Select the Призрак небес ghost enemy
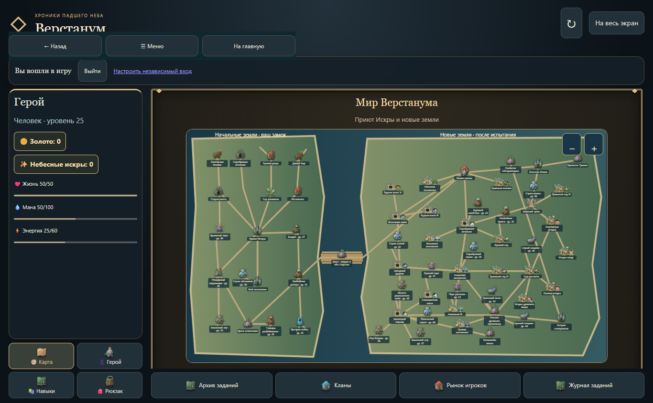The height and width of the screenshot is (403, 653). tap(300, 321)
